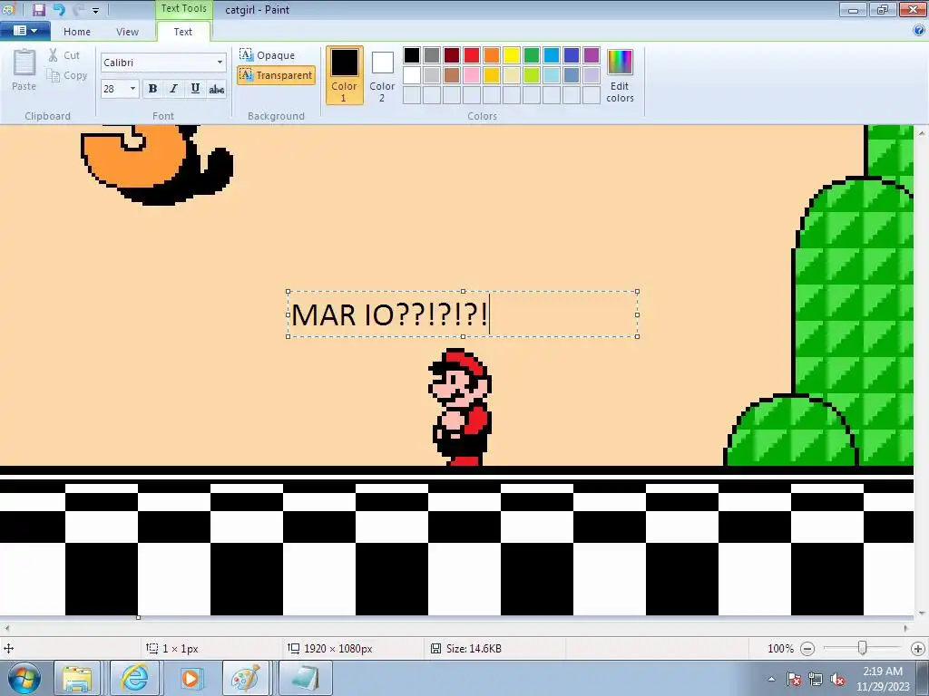Click the network tray icon
This screenshot has width=929, height=696.
(816, 679)
